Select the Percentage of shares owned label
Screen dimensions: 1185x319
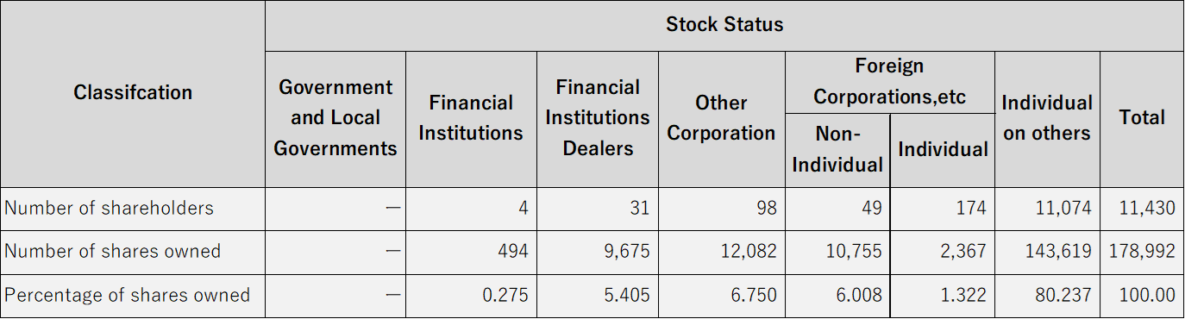tap(133, 296)
